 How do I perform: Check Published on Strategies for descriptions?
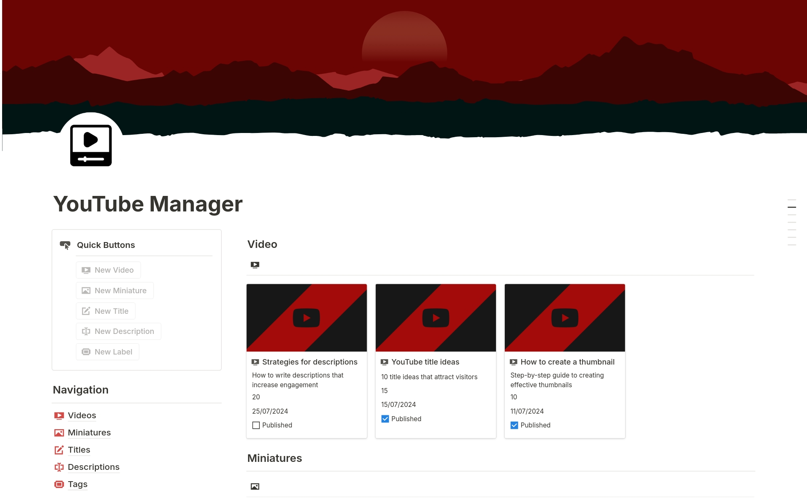pos(256,425)
